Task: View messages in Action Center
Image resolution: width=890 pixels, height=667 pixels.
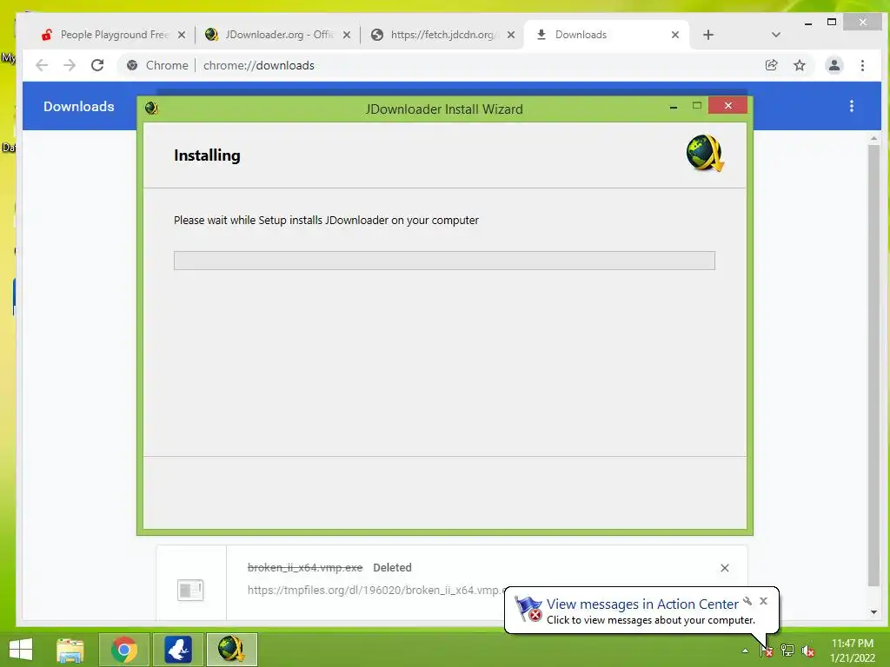Action: click(642, 604)
